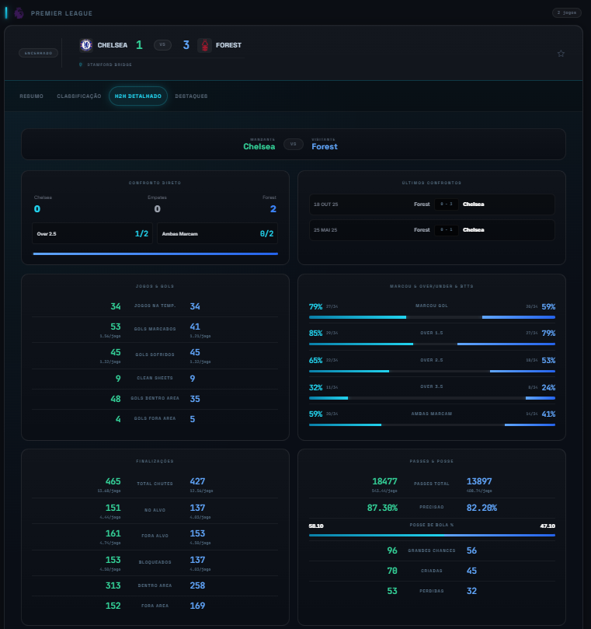Screen dimensions: 591x629
Task: Click the vs pill between Mandante and Visitante
Action: [294, 144]
